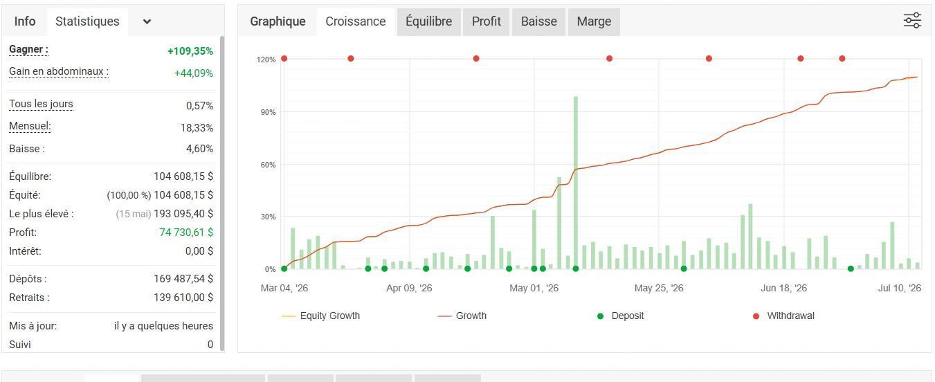
Task: Click the Gagner label link
Action: pos(28,50)
